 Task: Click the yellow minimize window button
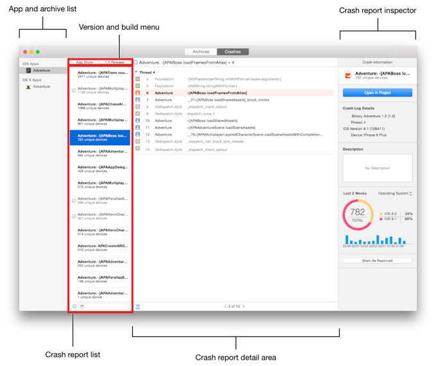31,52
